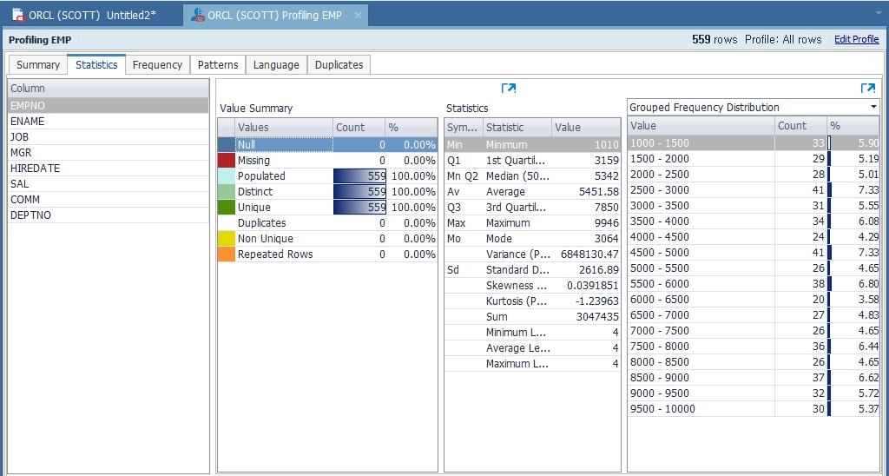Switch to the Summary tab

tap(38, 65)
